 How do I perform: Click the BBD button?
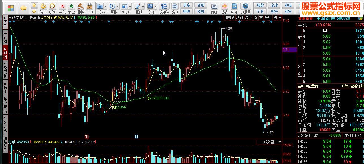[187, 11]
